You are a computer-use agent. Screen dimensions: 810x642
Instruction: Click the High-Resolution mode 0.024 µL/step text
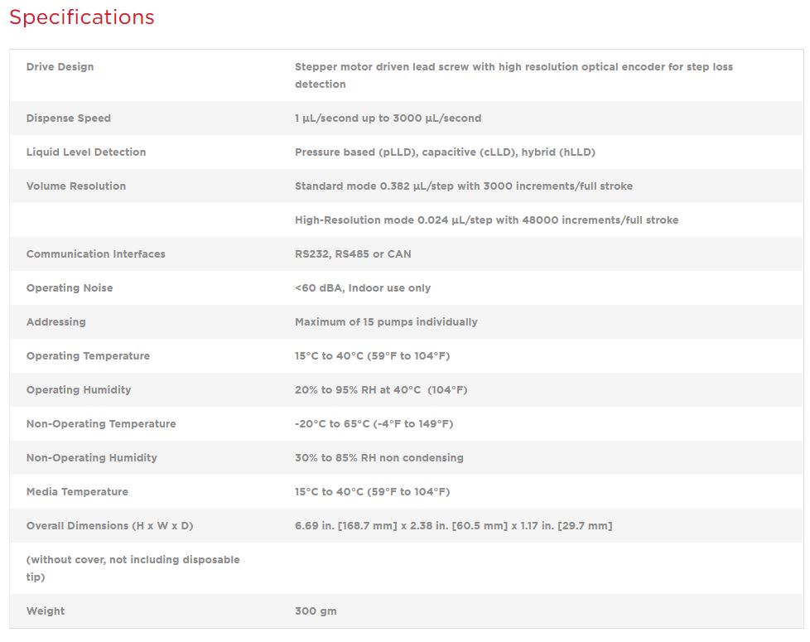486,220
